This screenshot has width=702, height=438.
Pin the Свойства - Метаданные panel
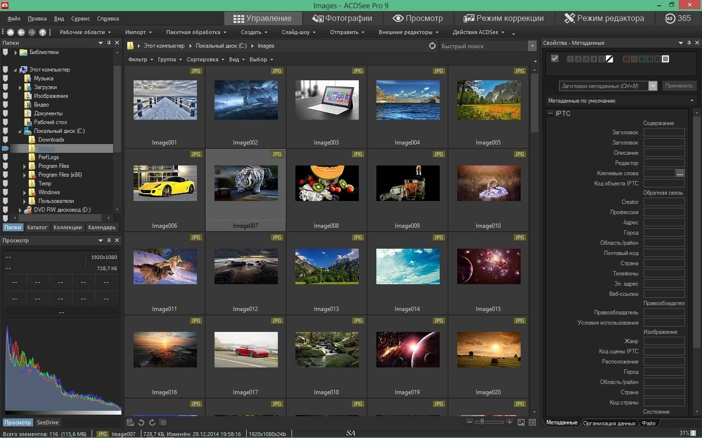tap(689, 43)
